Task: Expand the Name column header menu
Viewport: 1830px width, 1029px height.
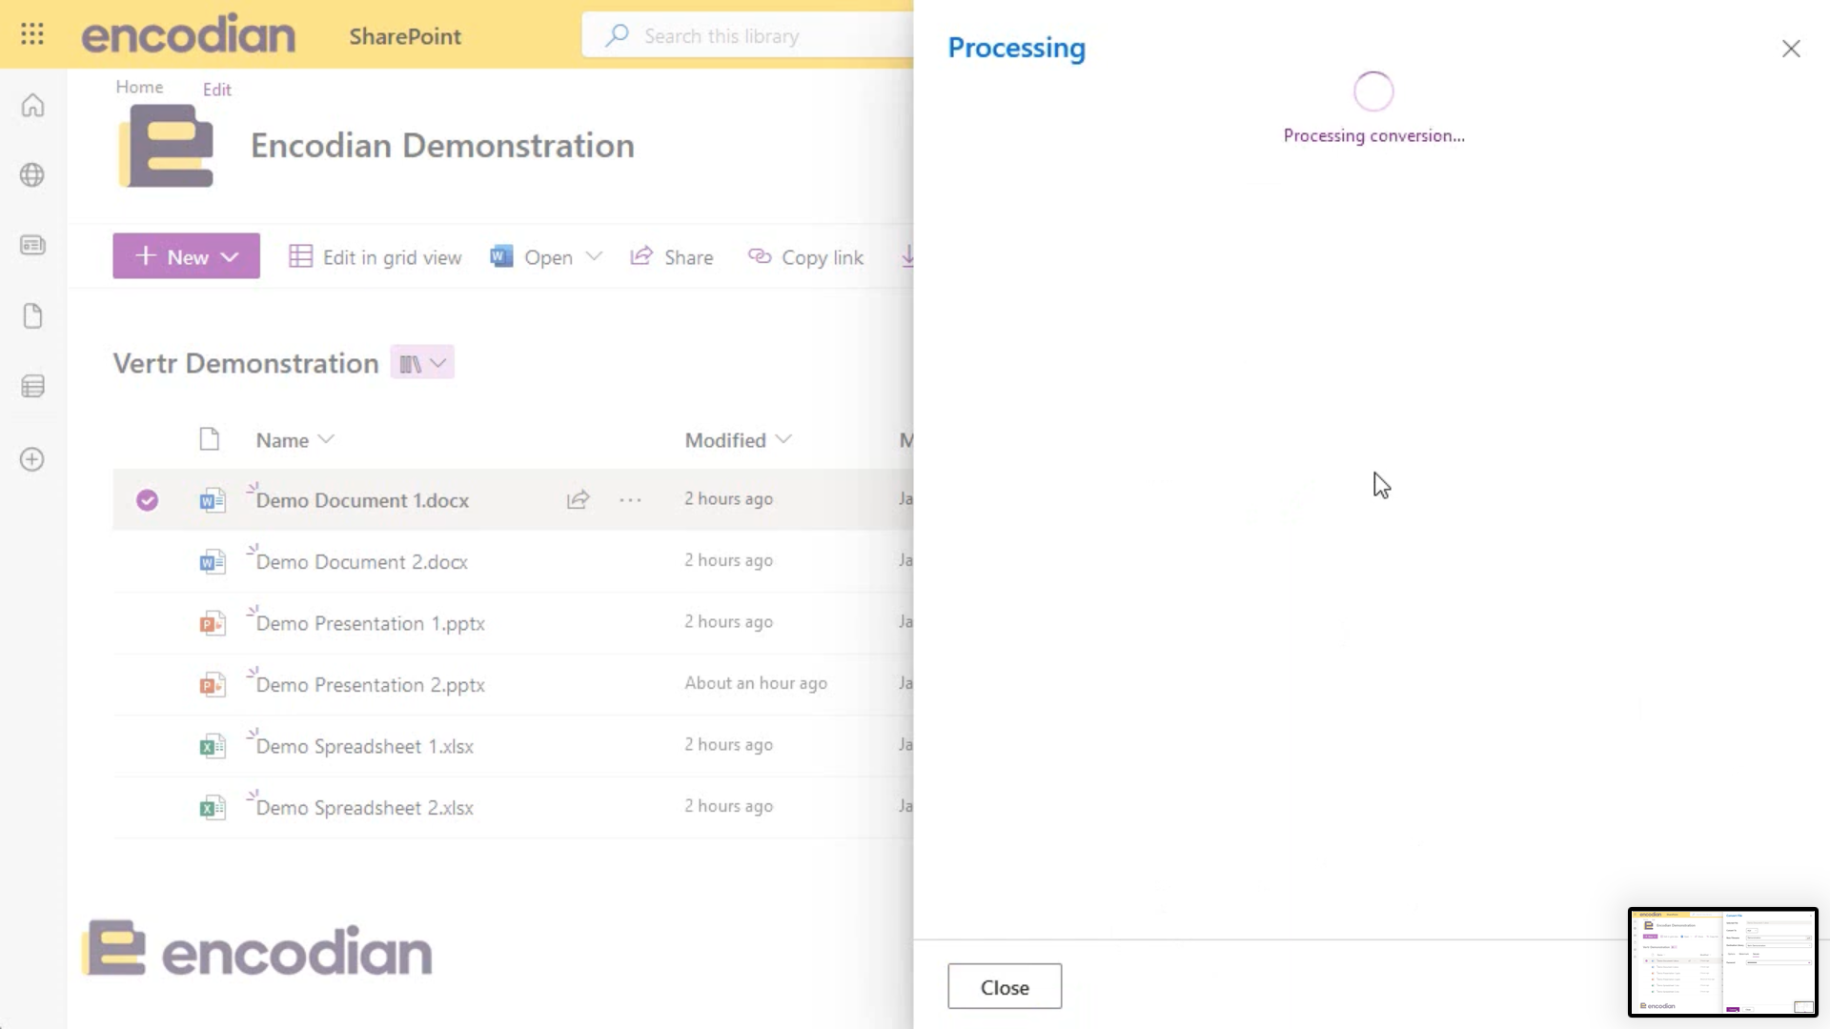Action: [295, 440]
